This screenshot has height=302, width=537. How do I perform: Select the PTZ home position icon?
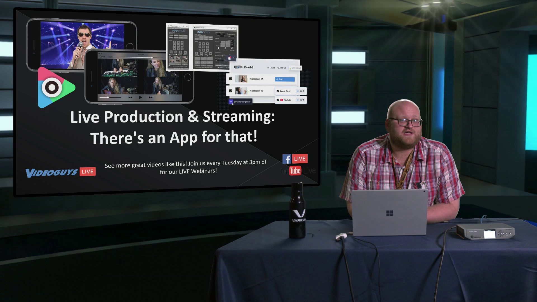[204, 47]
